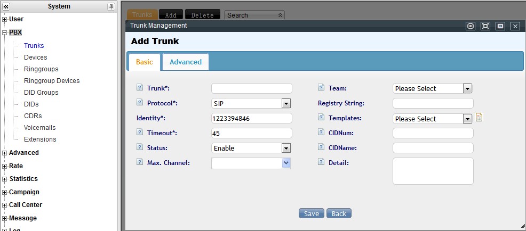Click the help icon next to Trunk field

tap(140, 88)
